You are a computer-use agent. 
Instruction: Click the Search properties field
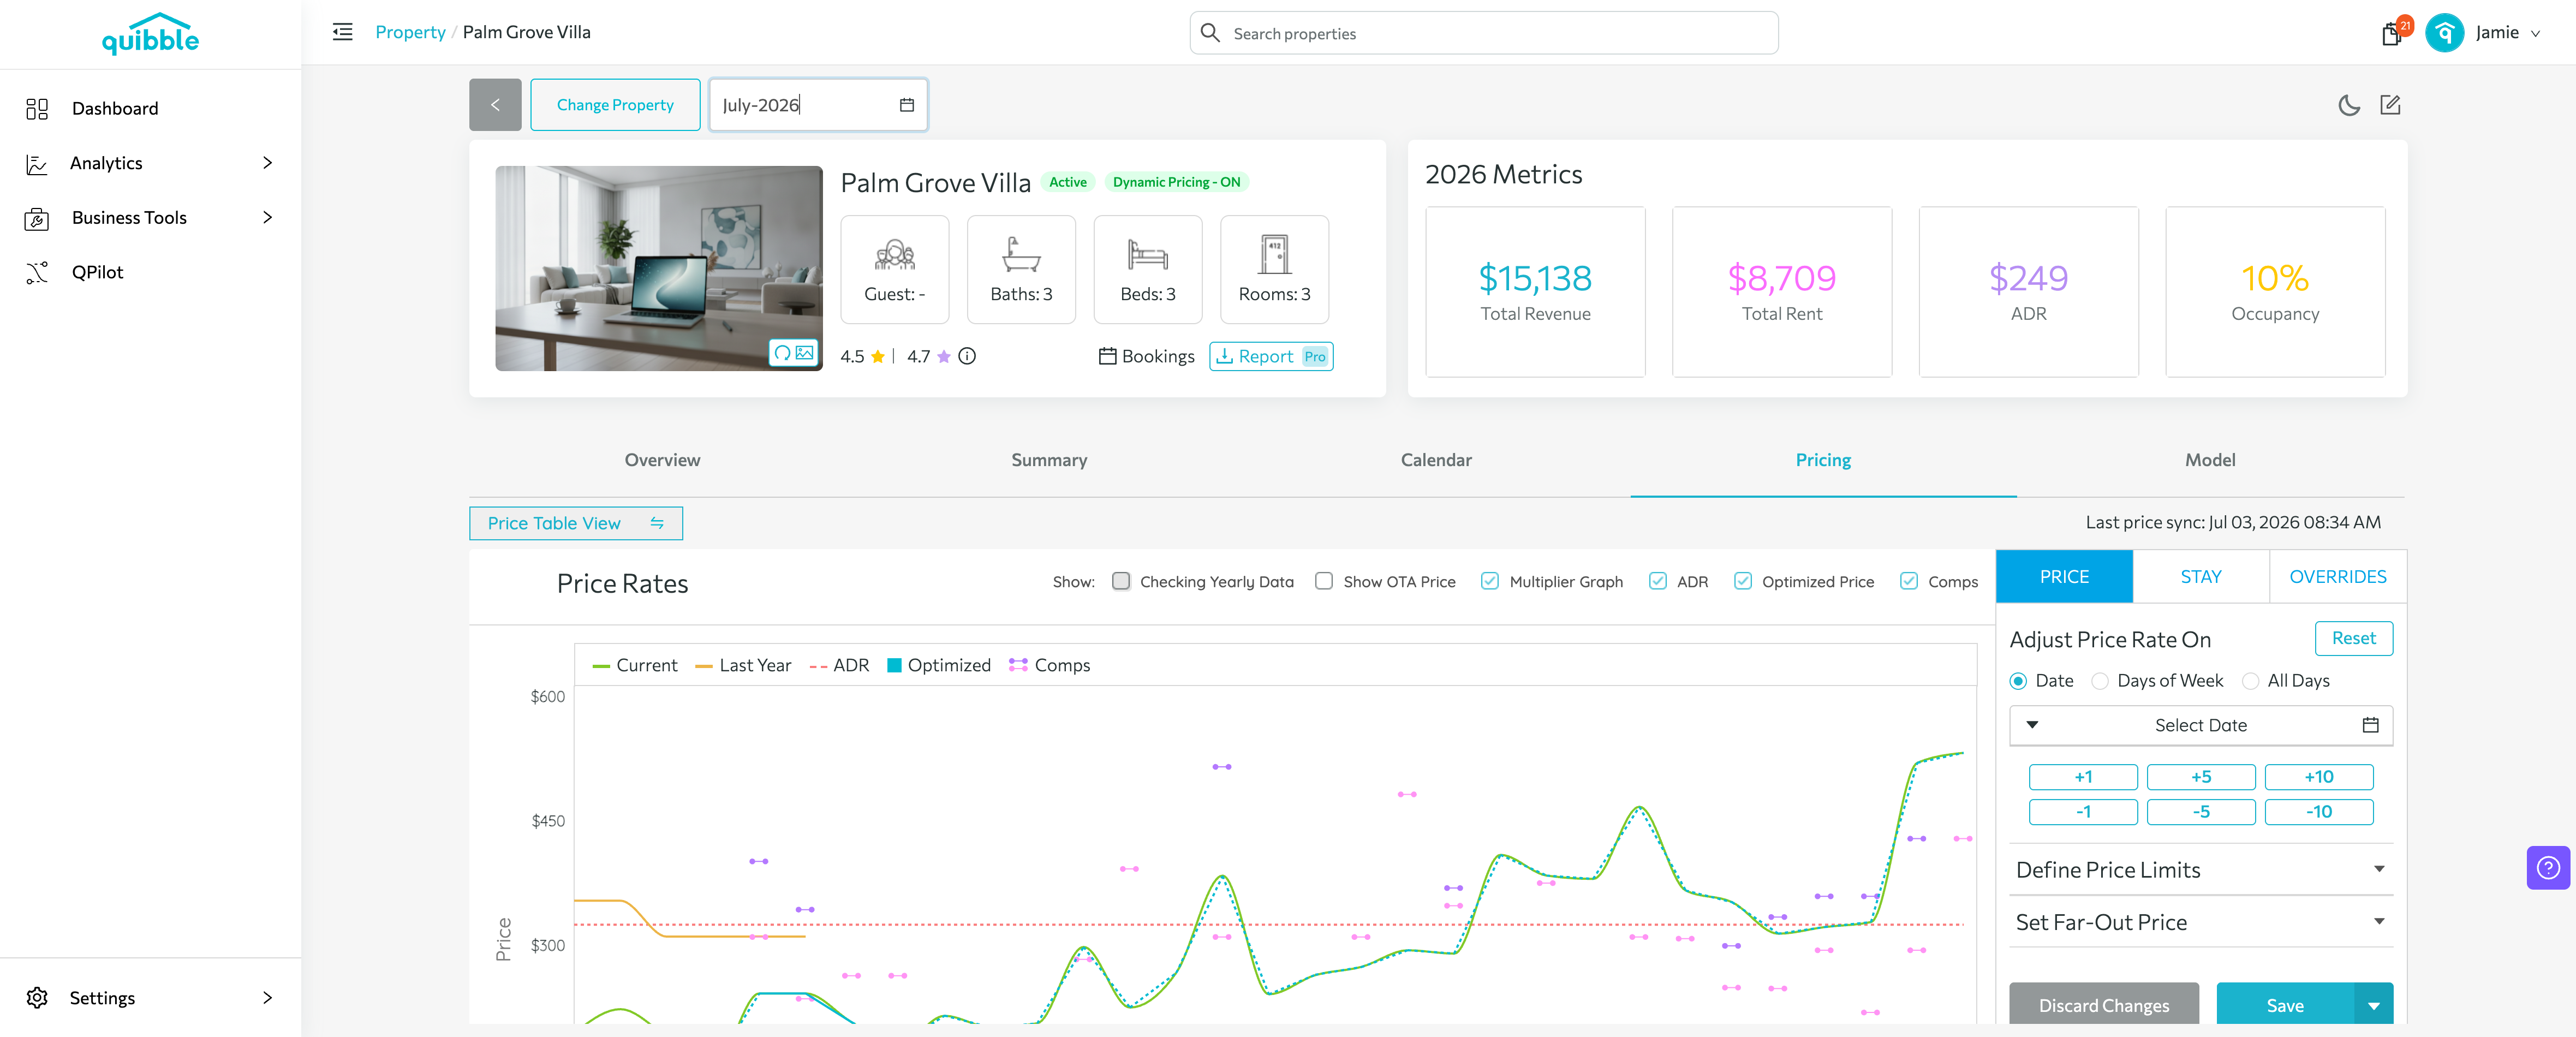[1484, 33]
